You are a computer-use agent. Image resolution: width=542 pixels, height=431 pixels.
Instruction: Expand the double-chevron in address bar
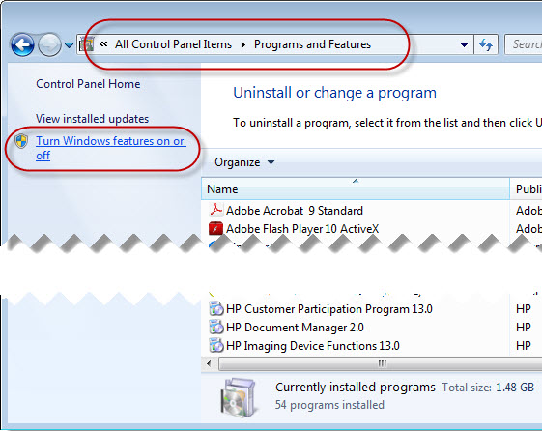(103, 43)
